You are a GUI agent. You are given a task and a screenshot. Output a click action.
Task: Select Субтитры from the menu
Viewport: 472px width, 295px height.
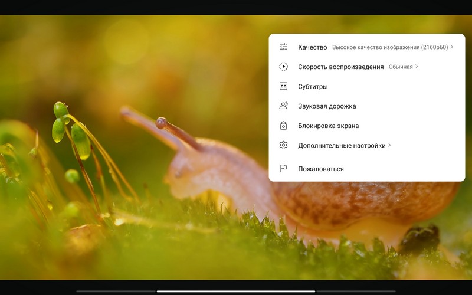313,86
